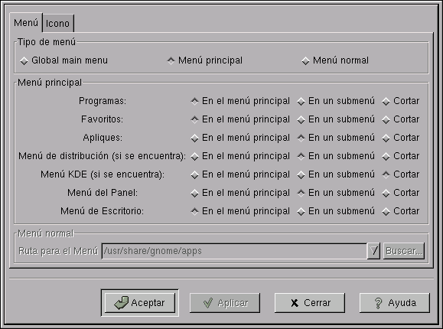Viewport: 443px width, 329px height.
Task: Click the menu path text field
Action: [234, 251]
